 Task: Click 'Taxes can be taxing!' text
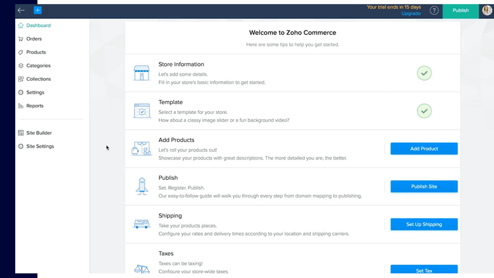point(181,264)
